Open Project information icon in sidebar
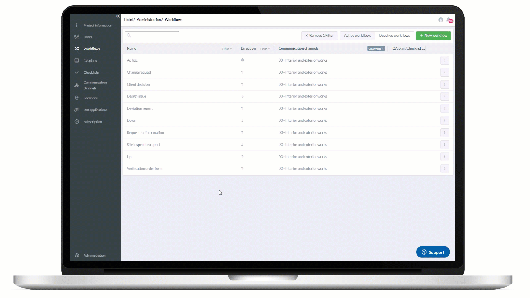The height and width of the screenshot is (298, 530). click(x=77, y=25)
